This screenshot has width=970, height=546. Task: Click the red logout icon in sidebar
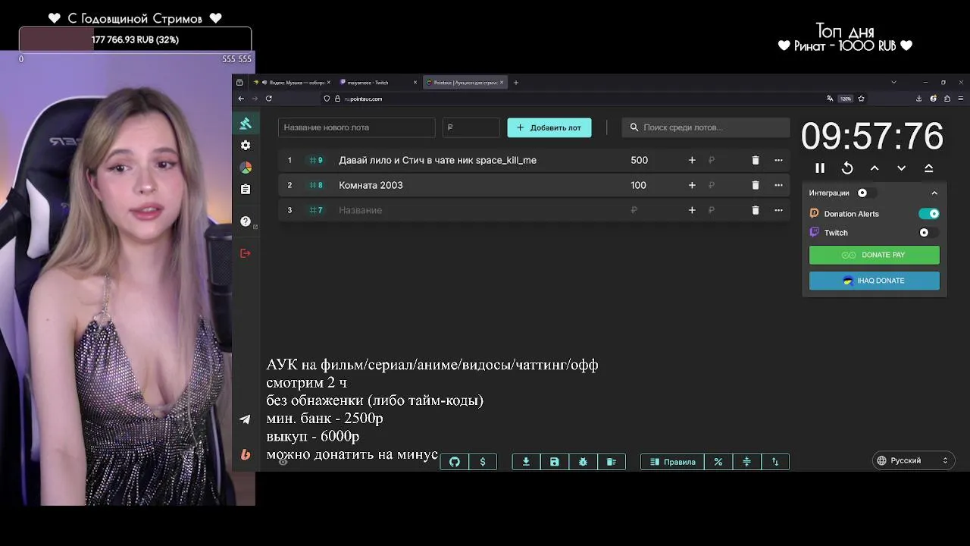[246, 253]
